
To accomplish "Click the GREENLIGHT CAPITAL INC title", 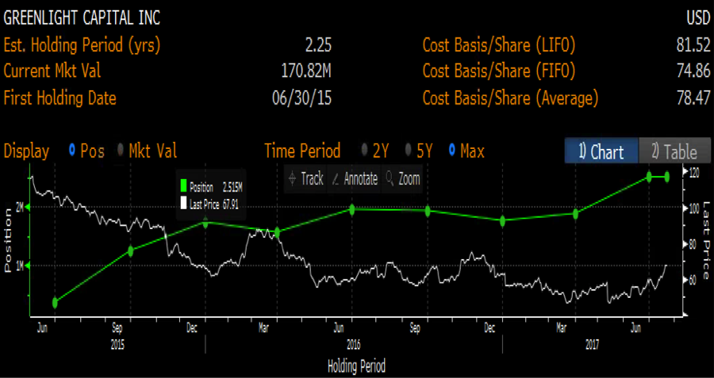I will point(82,19).
